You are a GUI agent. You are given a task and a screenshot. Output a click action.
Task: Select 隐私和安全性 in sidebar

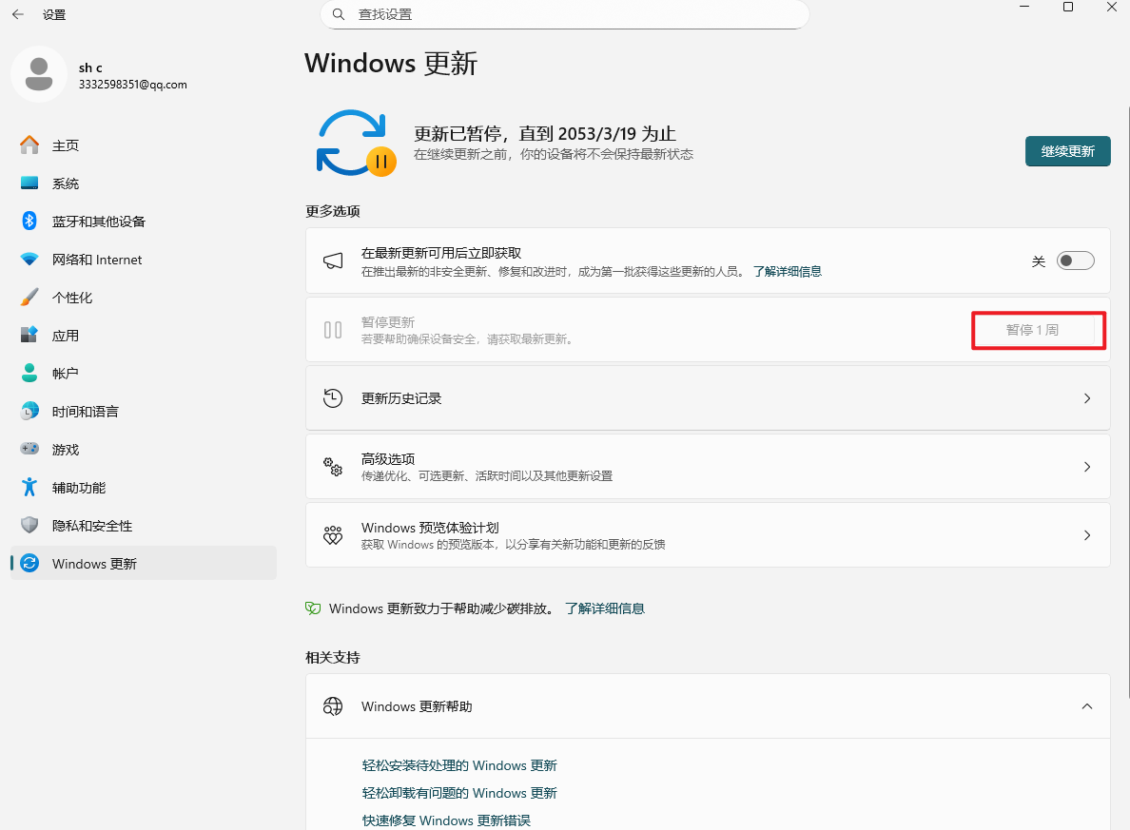click(144, 525)
